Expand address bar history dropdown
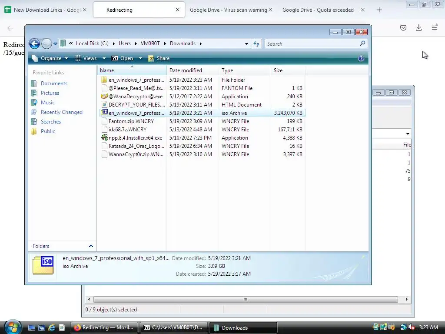This screenshot has height=334, width=445. 246,44
